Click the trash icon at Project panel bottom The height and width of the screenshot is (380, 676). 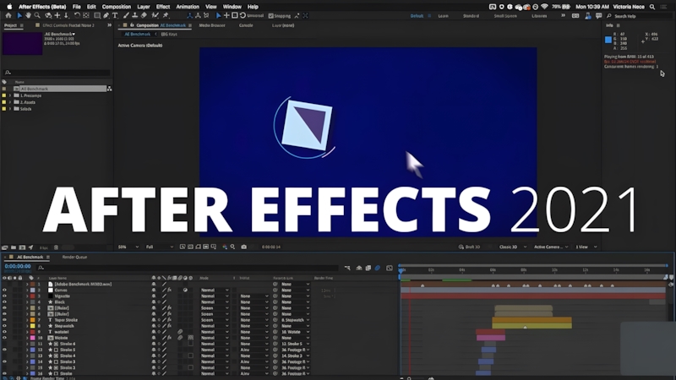click(56, 247)
